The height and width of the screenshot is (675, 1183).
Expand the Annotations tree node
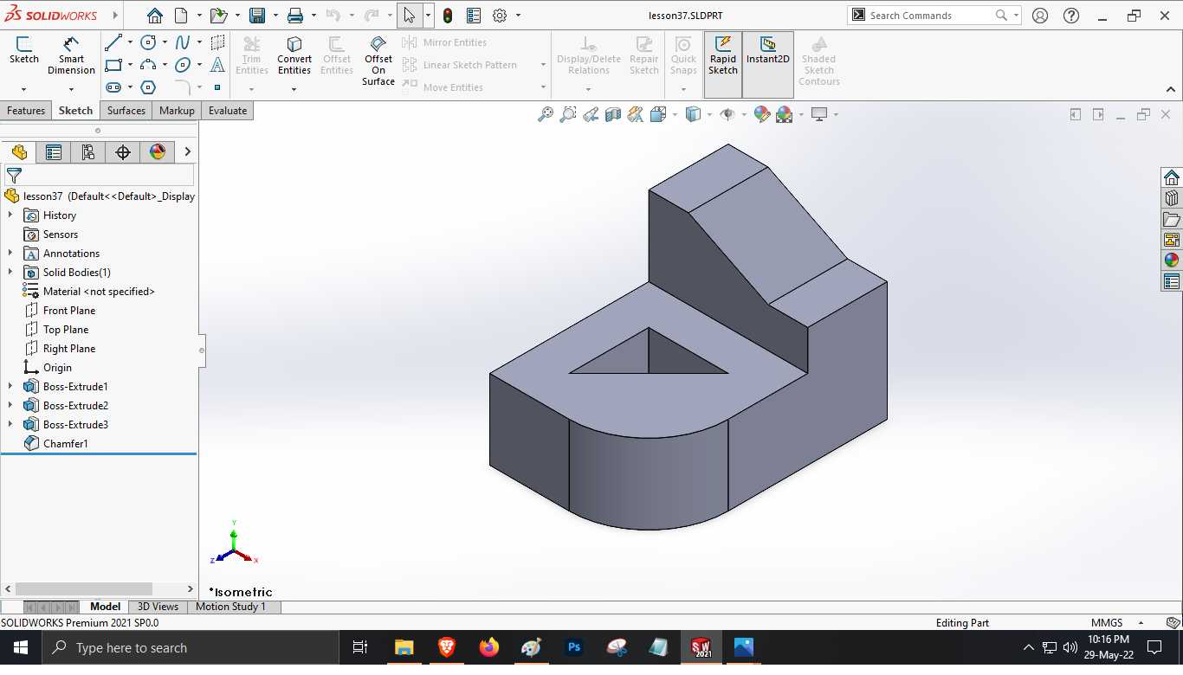(10, 254)
